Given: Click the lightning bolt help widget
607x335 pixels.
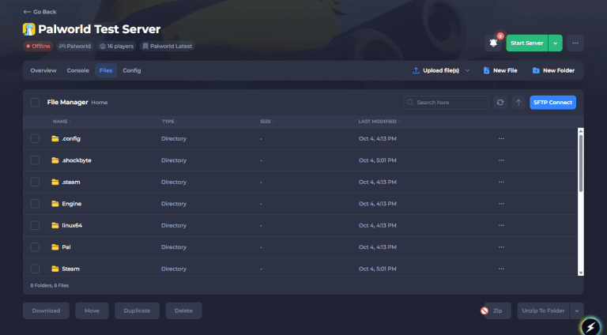Looking at the screenshot, I should [x=590, y=327].
